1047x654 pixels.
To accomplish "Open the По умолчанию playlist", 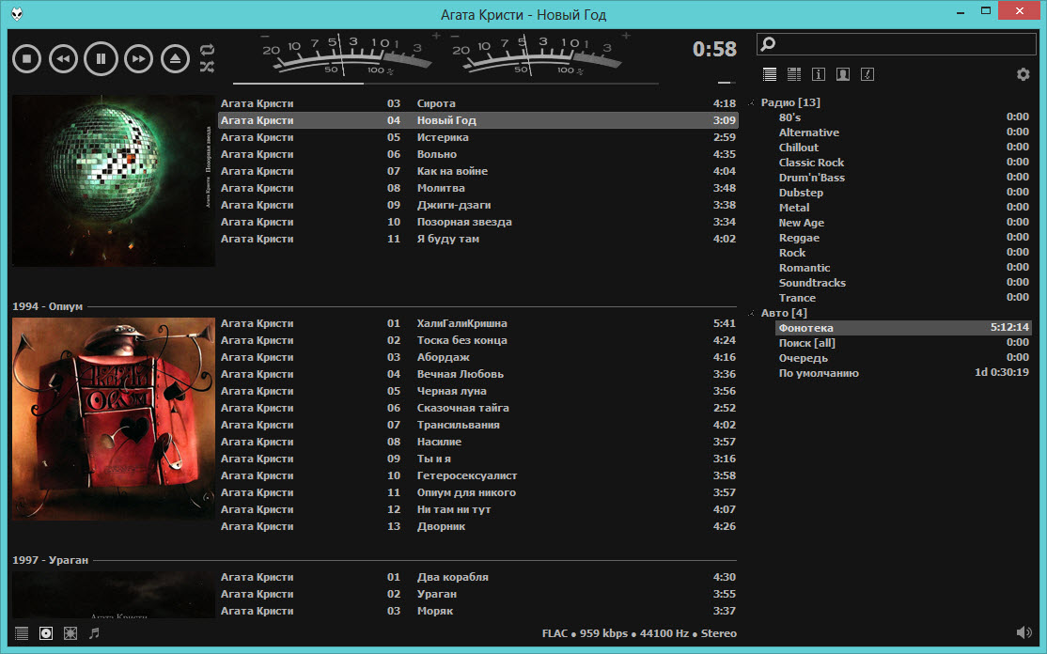I will pos(818,373).
